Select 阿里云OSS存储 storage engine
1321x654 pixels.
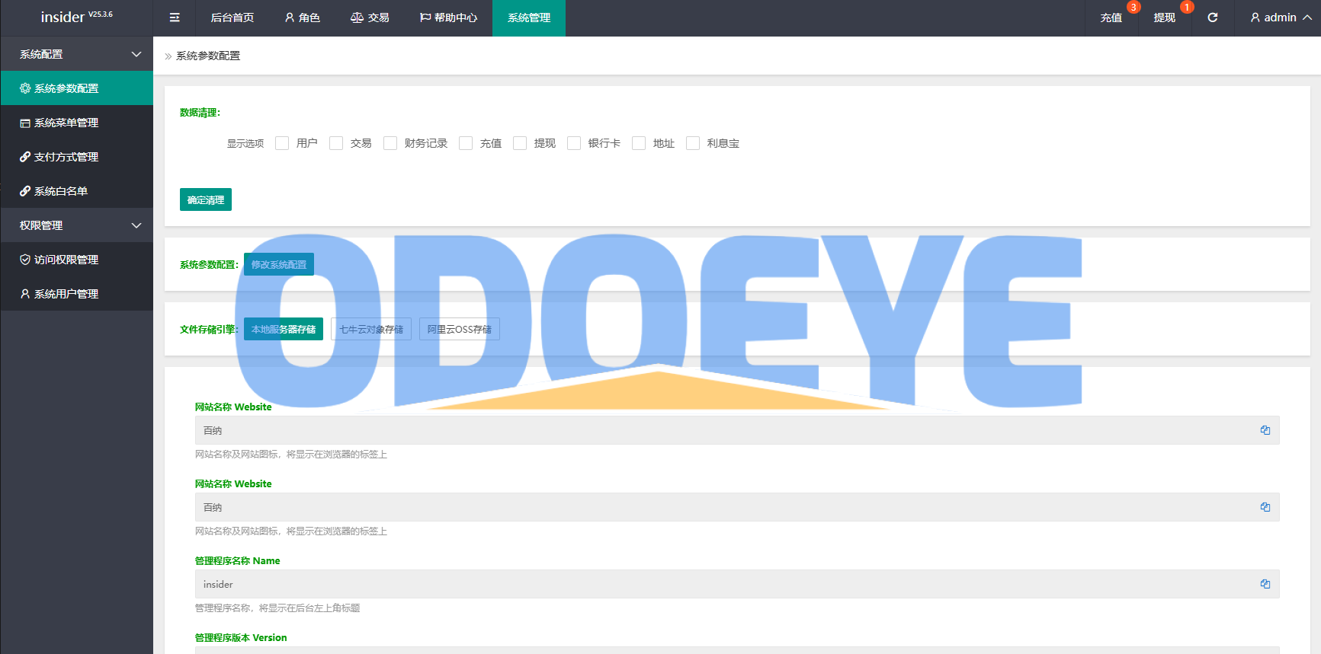tap(459, 329)
